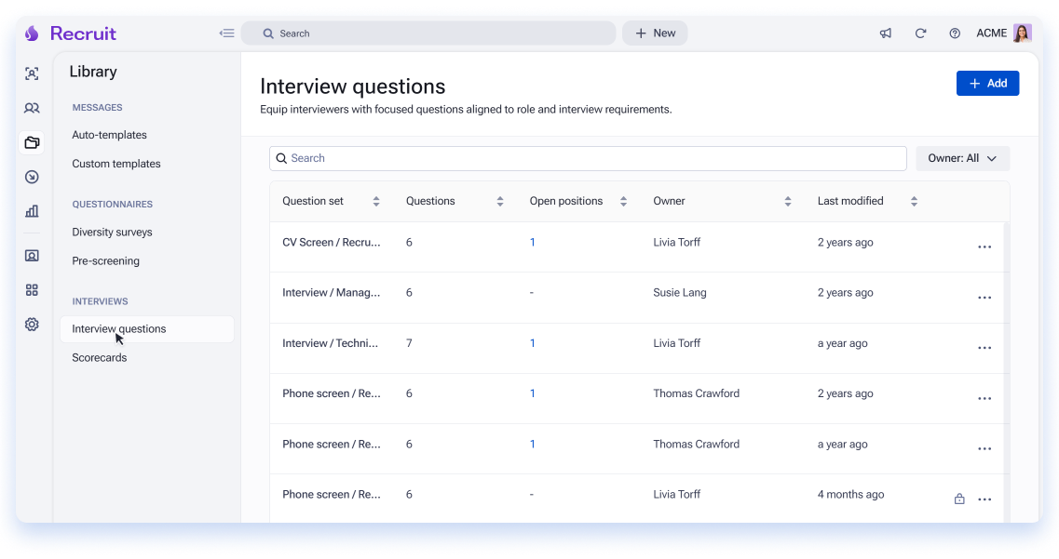The image size is (1059, 559).
Task: Open Diversity surveys in Library menu
Action: click(112, 232)
